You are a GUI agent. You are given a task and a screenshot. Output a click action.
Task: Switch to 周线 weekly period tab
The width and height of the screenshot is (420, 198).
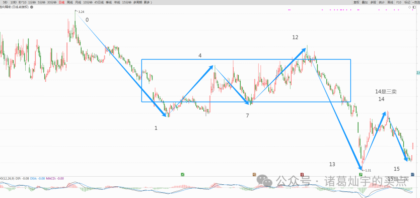[x=70, y=2]
